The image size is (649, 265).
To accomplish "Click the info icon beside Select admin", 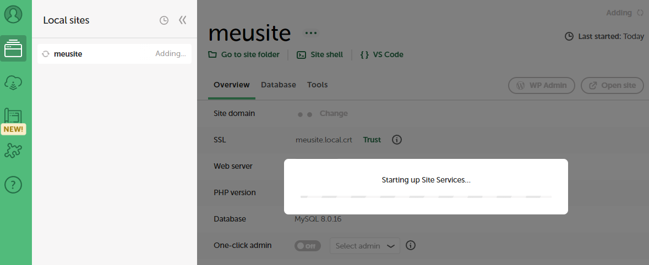I will click(411, 246).
